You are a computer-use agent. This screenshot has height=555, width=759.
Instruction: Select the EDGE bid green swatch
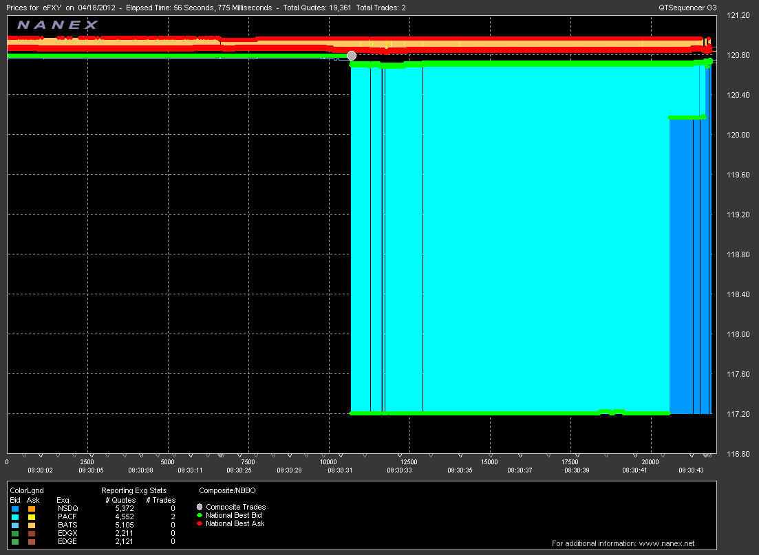tap(15, 542)
